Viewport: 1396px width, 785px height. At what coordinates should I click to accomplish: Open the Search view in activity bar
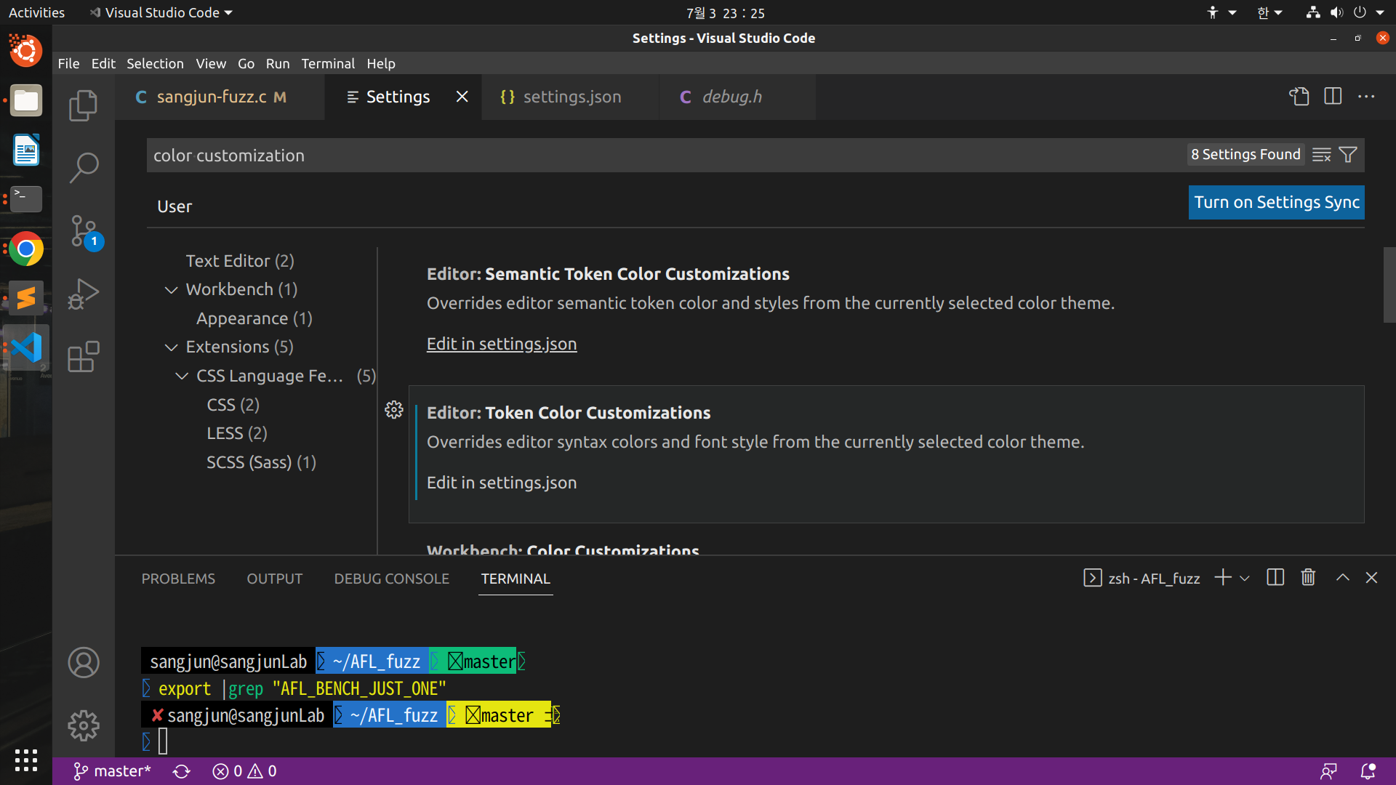pos(83,167)
